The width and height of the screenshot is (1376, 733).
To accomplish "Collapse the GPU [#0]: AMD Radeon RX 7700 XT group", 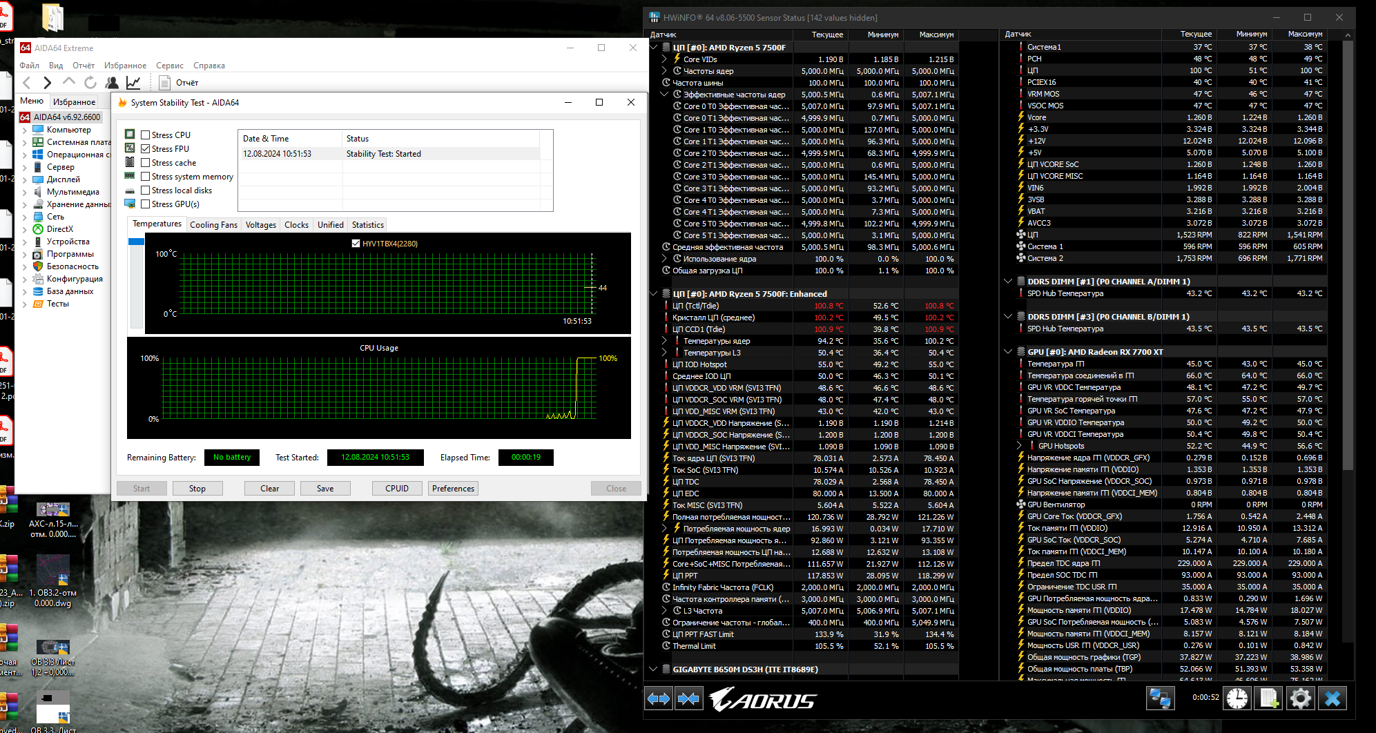I will tap(1008, 352).
